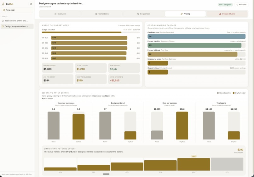Open the Design Studio tab

tap(227, 14)
